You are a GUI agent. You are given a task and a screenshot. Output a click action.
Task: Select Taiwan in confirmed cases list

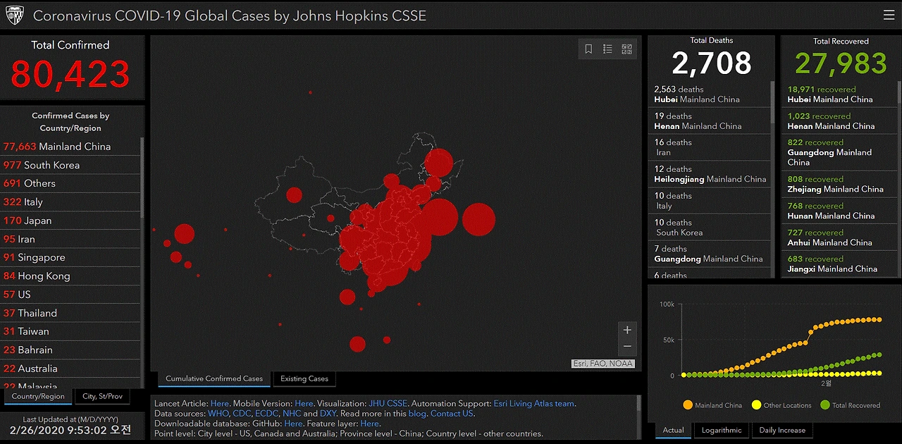tap(70, 331)
